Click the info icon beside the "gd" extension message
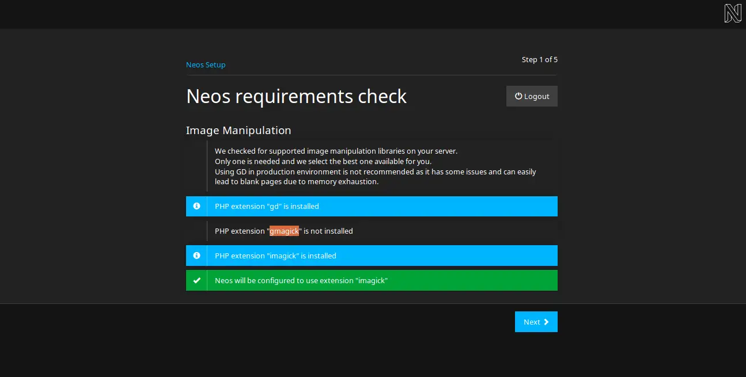 click(x=196, y=206)
